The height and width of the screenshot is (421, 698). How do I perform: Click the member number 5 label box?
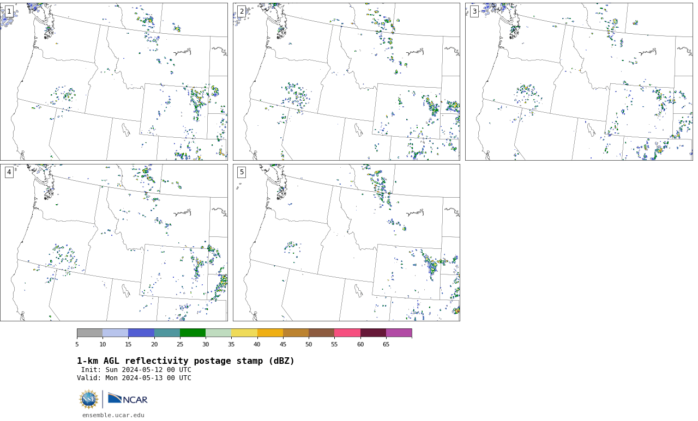coord(242,172)
